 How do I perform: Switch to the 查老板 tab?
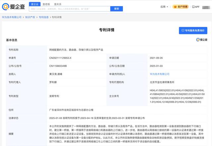(x=46, y=4)
